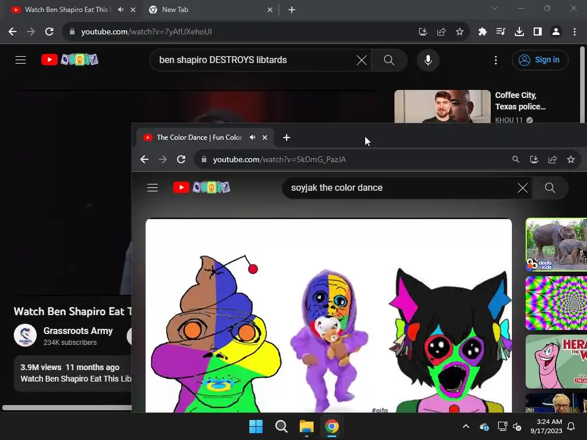Open the KHOU 11 channel link

point(509,120)
